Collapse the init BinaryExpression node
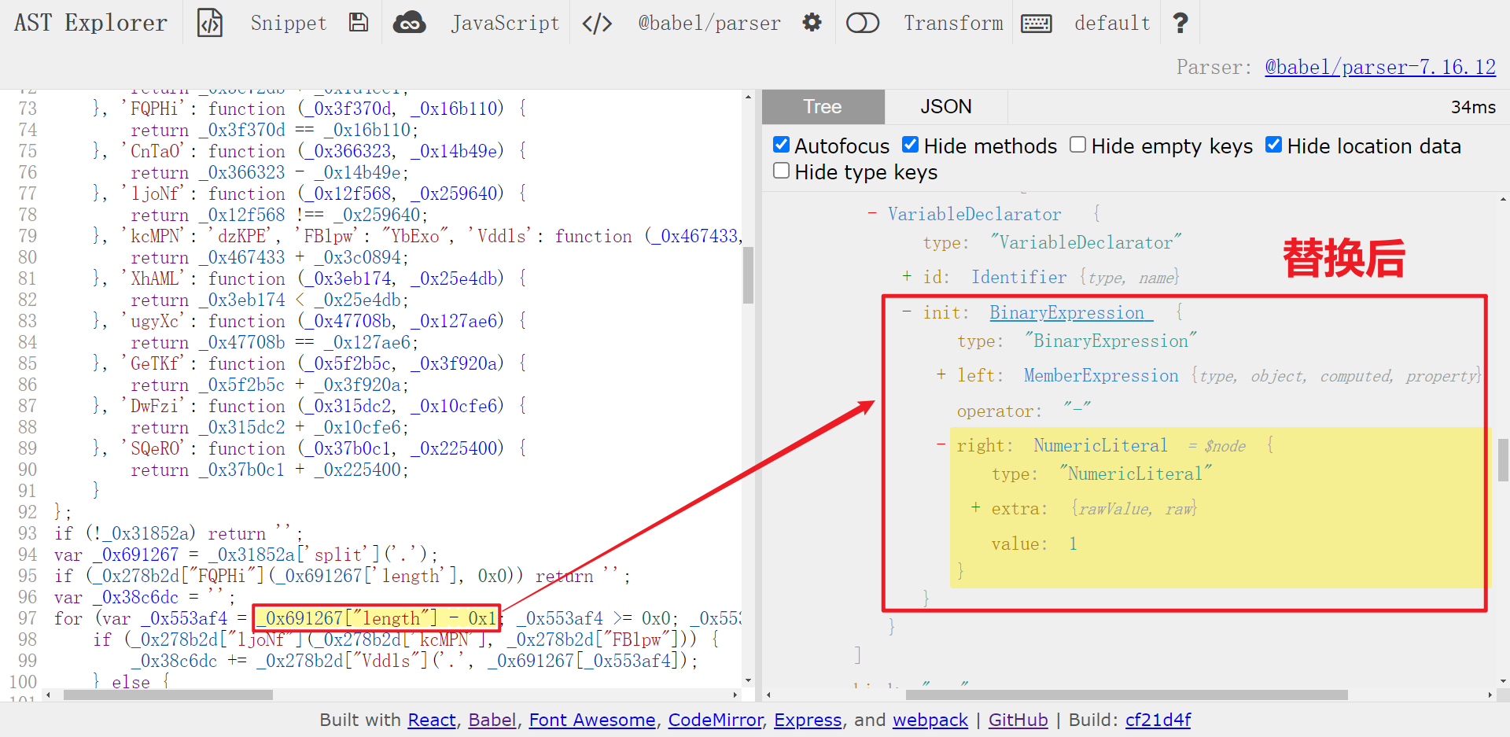 coord(907,312)
